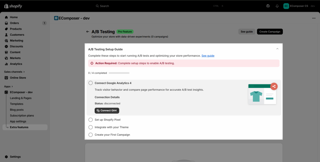Image resolution: width=320 pixels, height=162 pixels.
Task: Select the Set up Shopify Pixel step circle
Action: click(91, 120)
